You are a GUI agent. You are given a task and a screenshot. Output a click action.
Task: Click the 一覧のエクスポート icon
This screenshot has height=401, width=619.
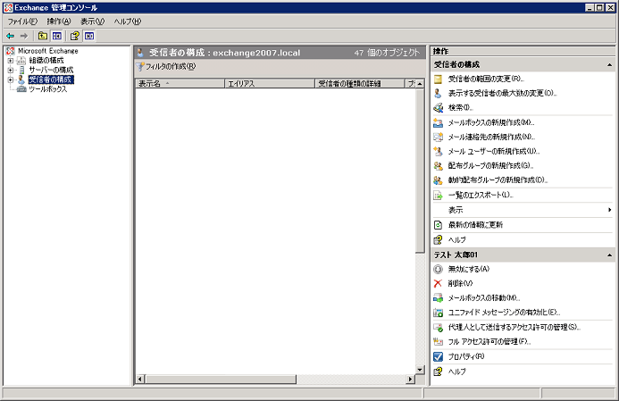coord(438,195)
